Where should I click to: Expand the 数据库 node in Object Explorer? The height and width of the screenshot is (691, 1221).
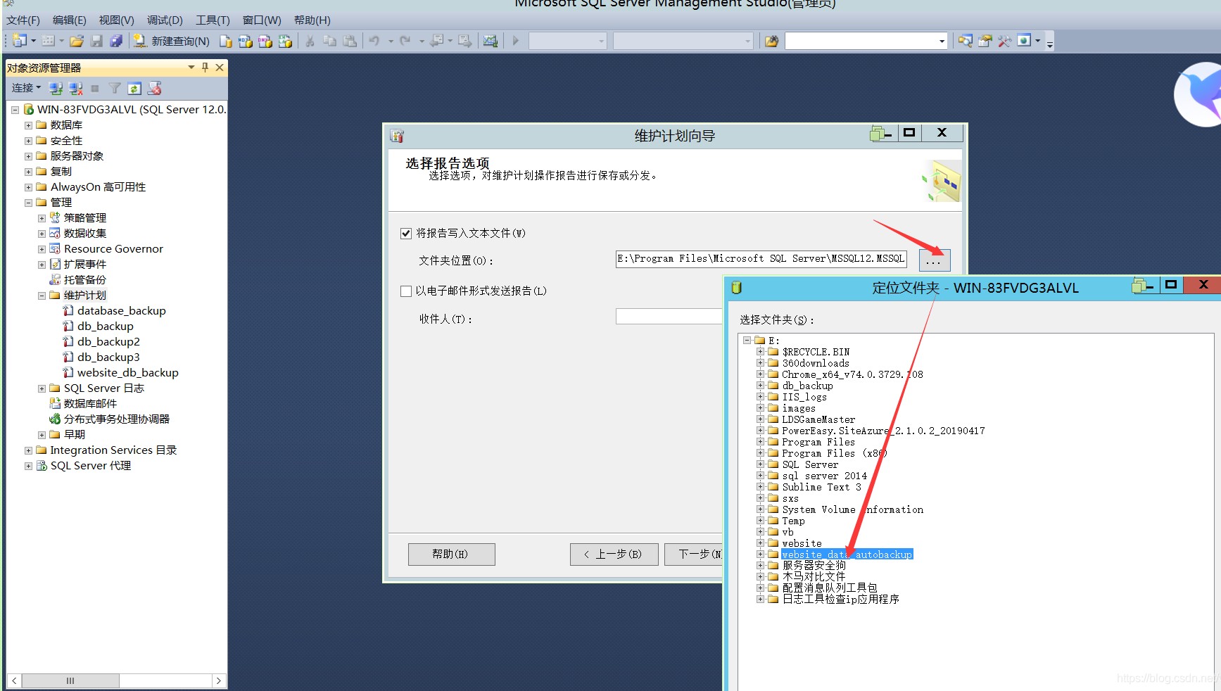tap(27, 125)
